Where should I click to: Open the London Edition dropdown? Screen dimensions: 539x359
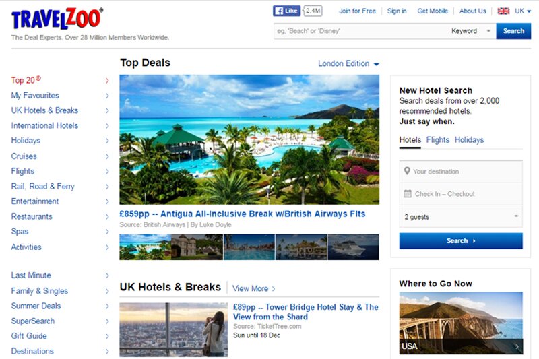(x=348, y=64)
